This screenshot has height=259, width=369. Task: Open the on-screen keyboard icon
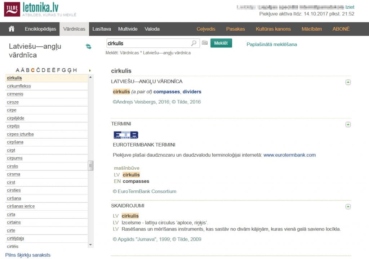[x=205, y=43]
